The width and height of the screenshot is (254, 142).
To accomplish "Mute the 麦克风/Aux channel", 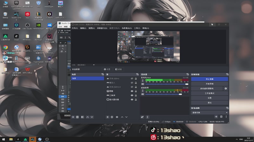I will point(143,84).
